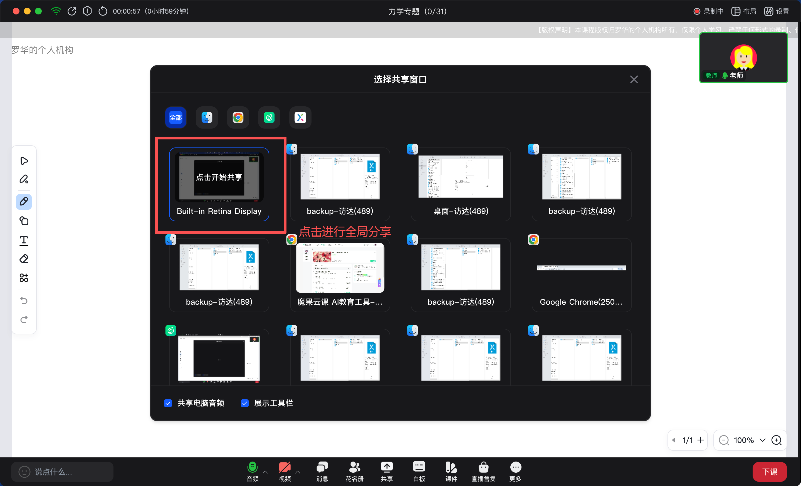
Task: Expand the audio options arrow beside 音频
Action: (265, 472)
